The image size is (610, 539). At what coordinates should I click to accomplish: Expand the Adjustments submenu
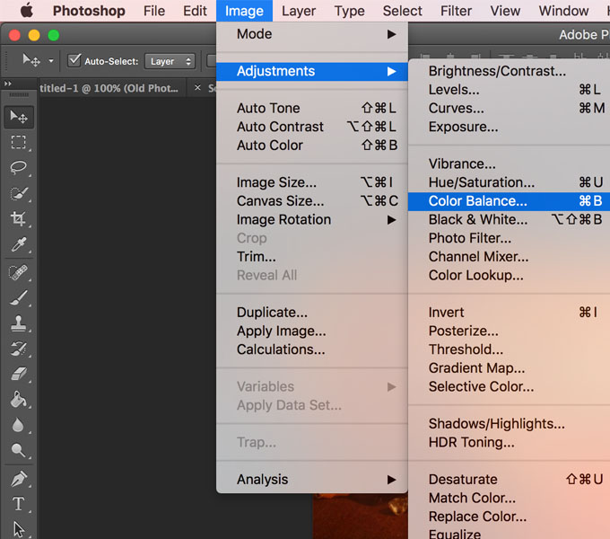[312, 71]
